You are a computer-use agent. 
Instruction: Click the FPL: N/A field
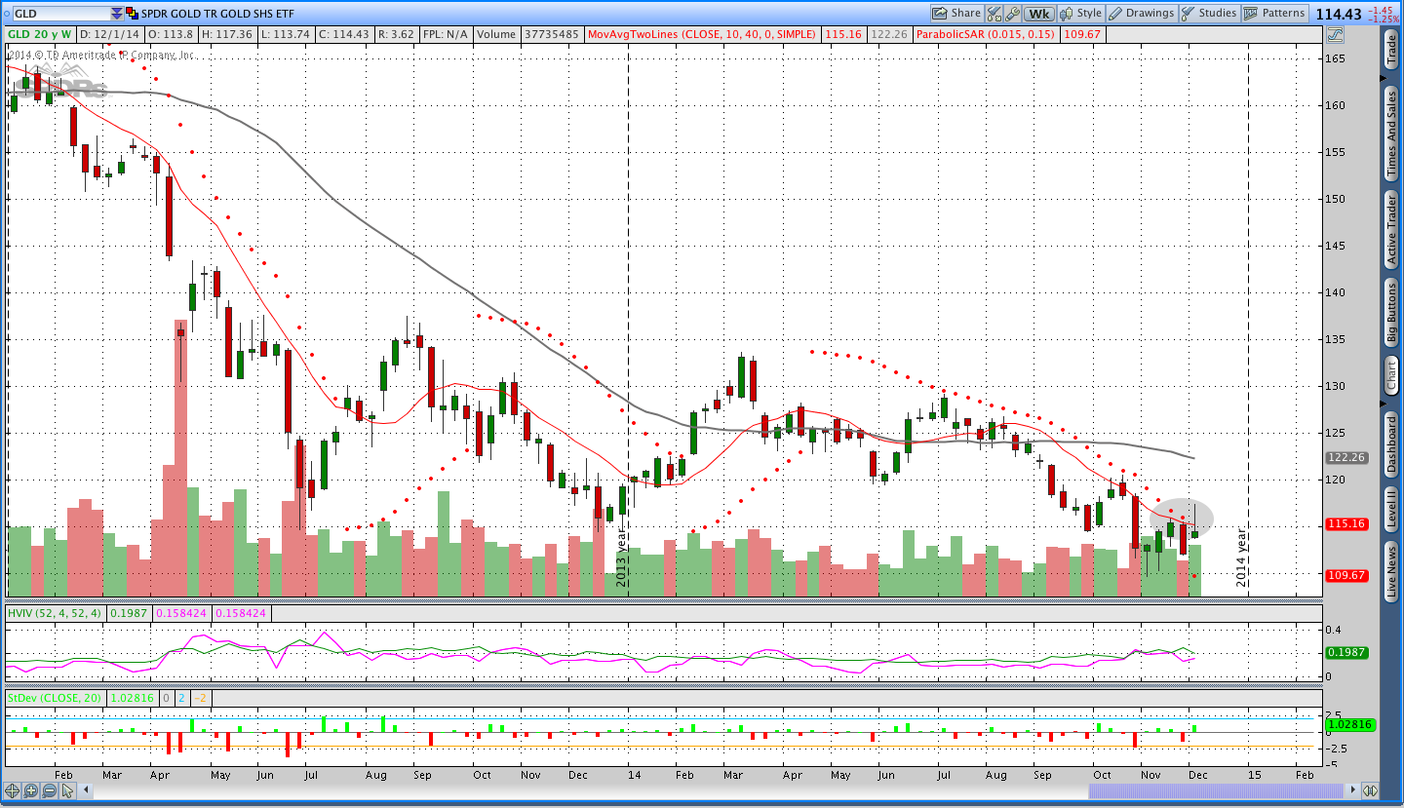pos(445,34)
